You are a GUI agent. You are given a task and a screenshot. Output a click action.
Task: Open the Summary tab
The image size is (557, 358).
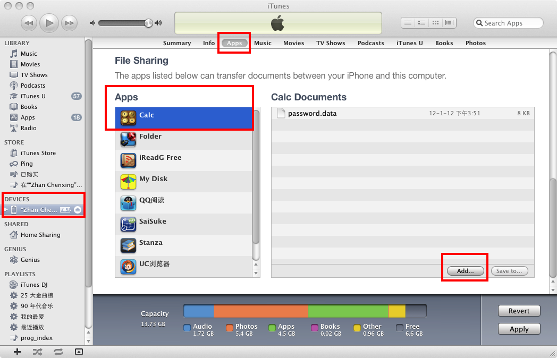point(177,43)
